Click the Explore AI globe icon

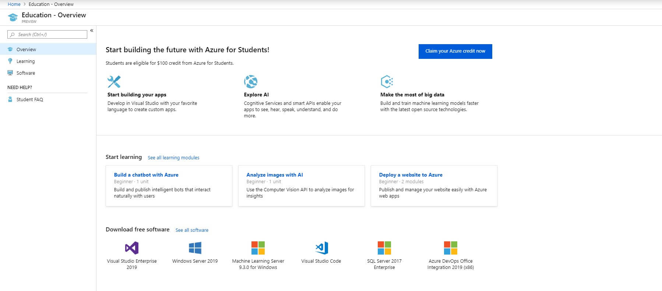pos(251,82)
